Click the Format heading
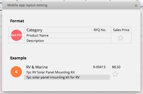This screenshot has height=94, width=143. (17, 21)
